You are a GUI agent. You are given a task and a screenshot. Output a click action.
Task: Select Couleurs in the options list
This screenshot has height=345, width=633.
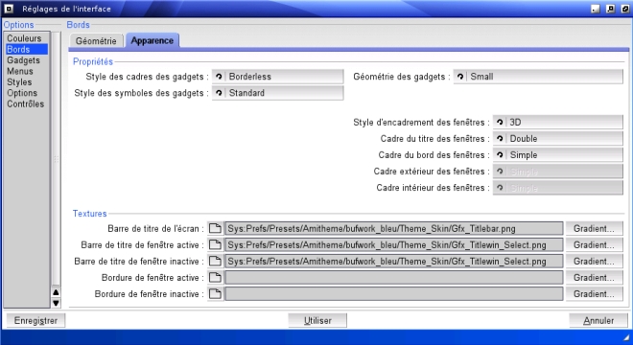point(26,38)
